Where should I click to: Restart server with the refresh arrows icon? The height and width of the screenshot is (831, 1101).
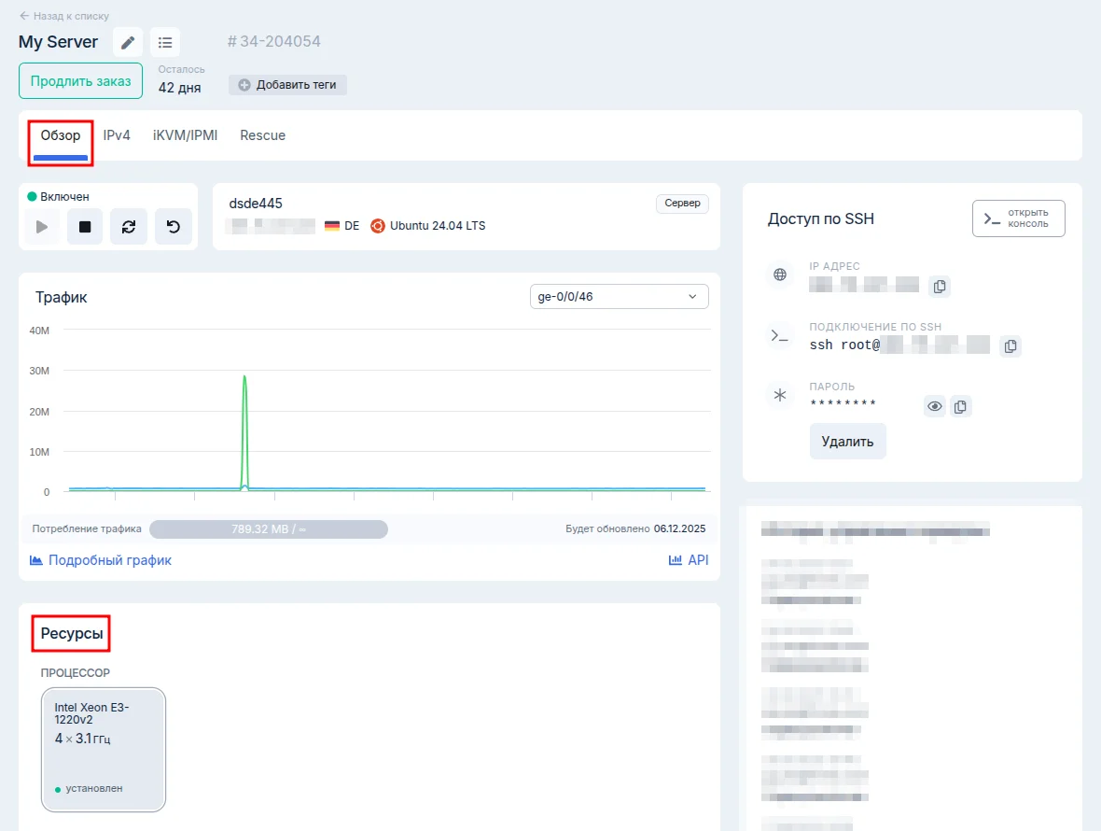pos(129,227)
